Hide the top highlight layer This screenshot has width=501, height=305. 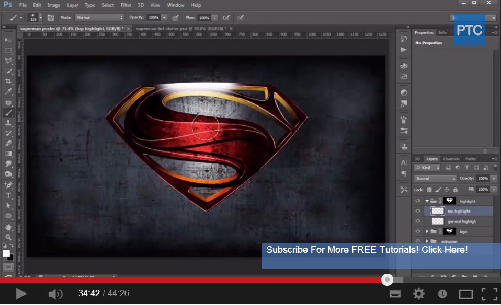417,212
